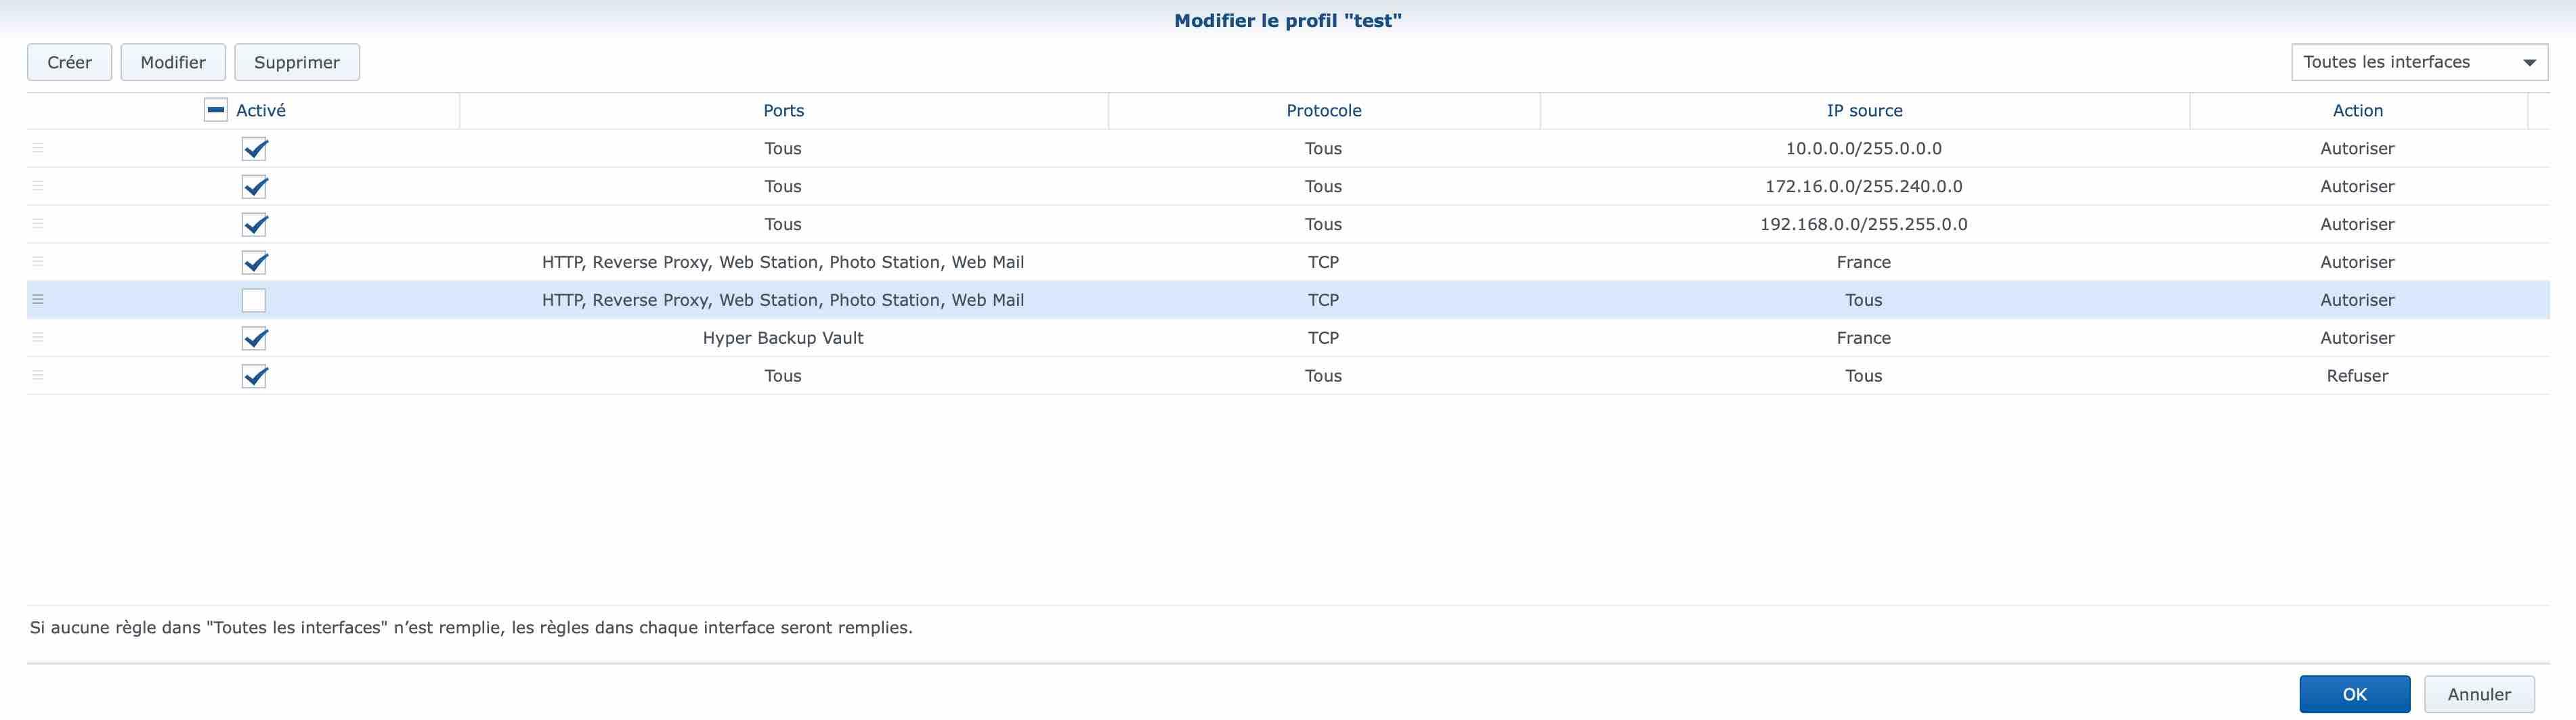Click drag handle of the highlighted HTTP rule
The image size is (2576, 720).
coord(38,300)
